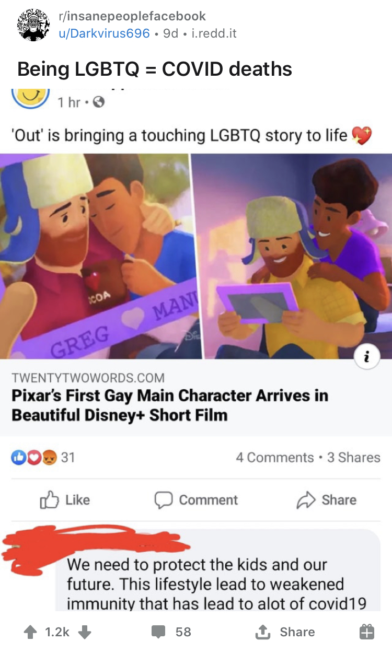Click the globe privacy icon
392x653 pixels.
click(x=98, y=103)
